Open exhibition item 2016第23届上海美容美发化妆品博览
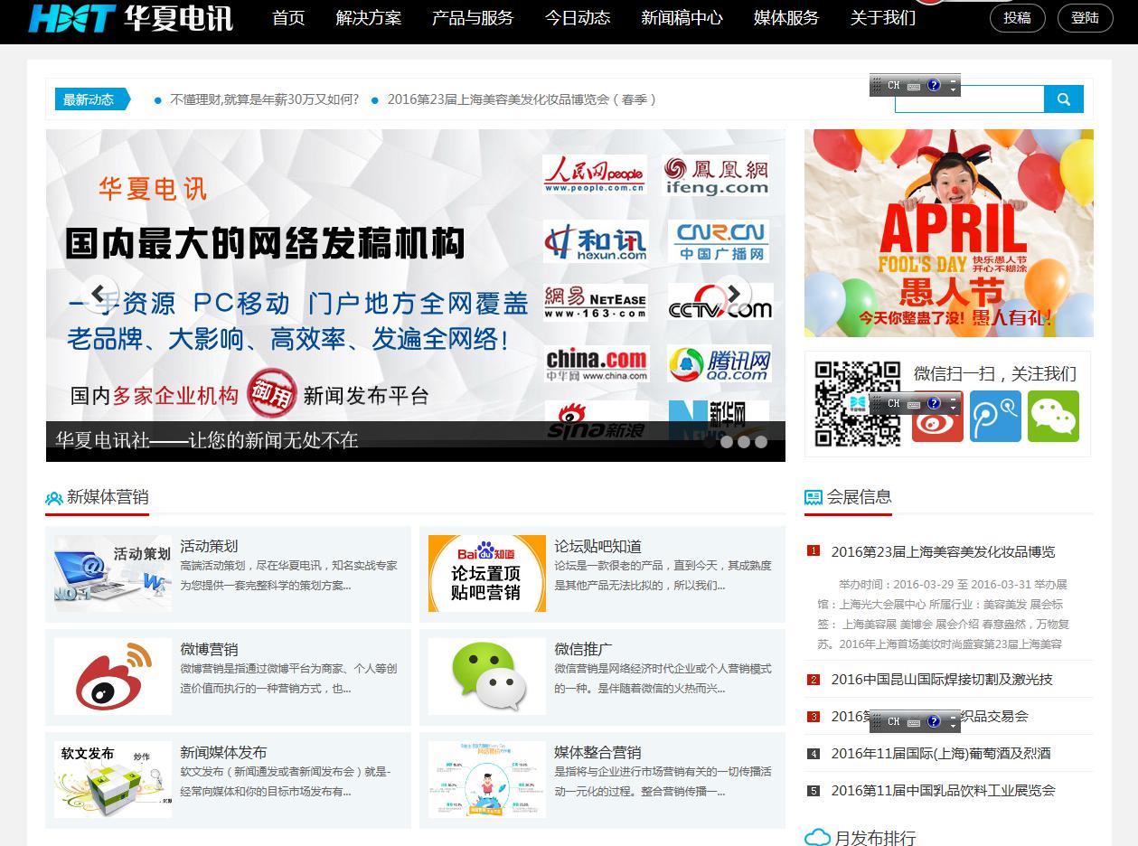The width and height of the screenshot is (1138, 846). tap(943, 551)
